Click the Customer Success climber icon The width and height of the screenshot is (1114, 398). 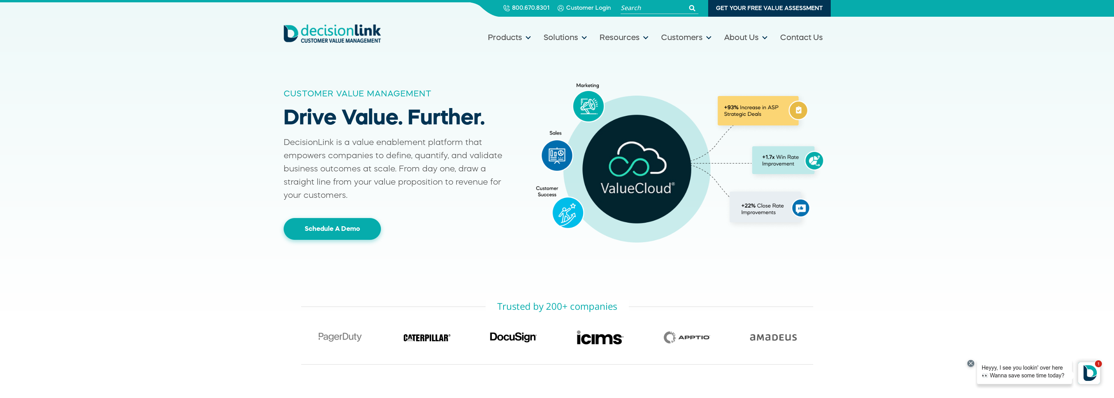568,213
